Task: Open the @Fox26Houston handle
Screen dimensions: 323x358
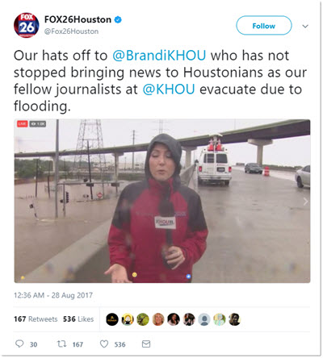Action: coord(71,31)
